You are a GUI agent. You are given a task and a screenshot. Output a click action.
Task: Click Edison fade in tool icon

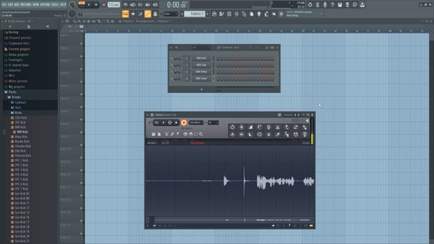(250, 127)
